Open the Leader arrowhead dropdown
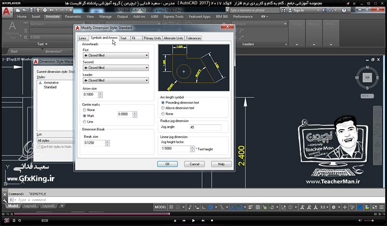Viewport: 387px width, 226px height. click(x=116, y=80)
